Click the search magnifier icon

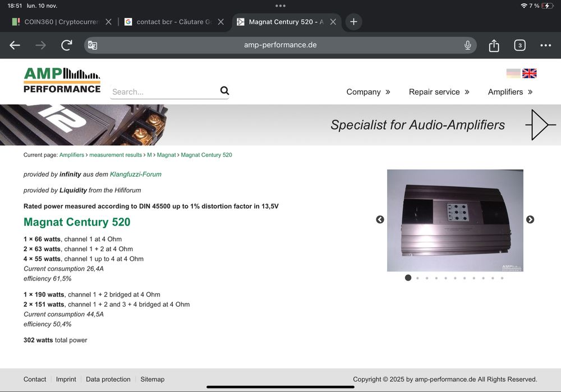[x=224, y=91]
